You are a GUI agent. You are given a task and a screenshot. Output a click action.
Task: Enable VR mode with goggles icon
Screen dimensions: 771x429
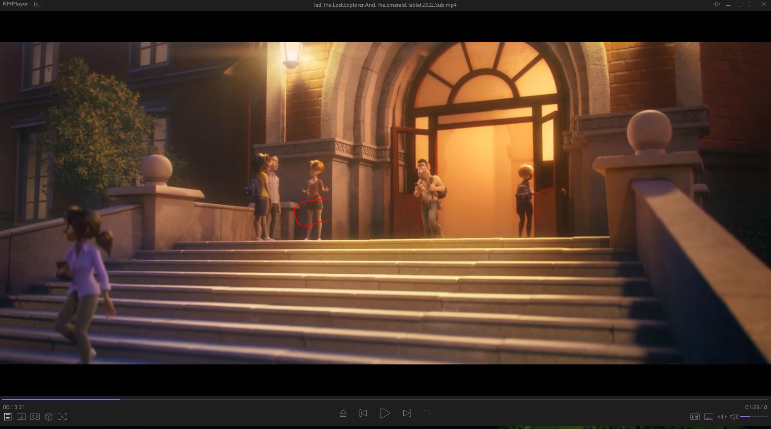click(x=35, y=417)
